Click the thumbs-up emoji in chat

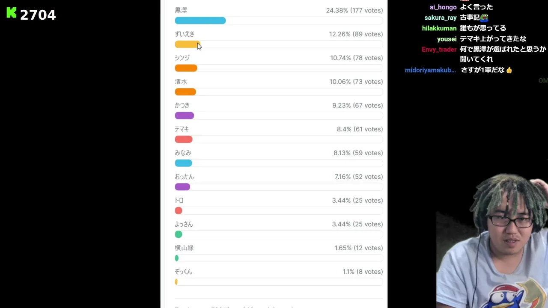click(509, 70)
